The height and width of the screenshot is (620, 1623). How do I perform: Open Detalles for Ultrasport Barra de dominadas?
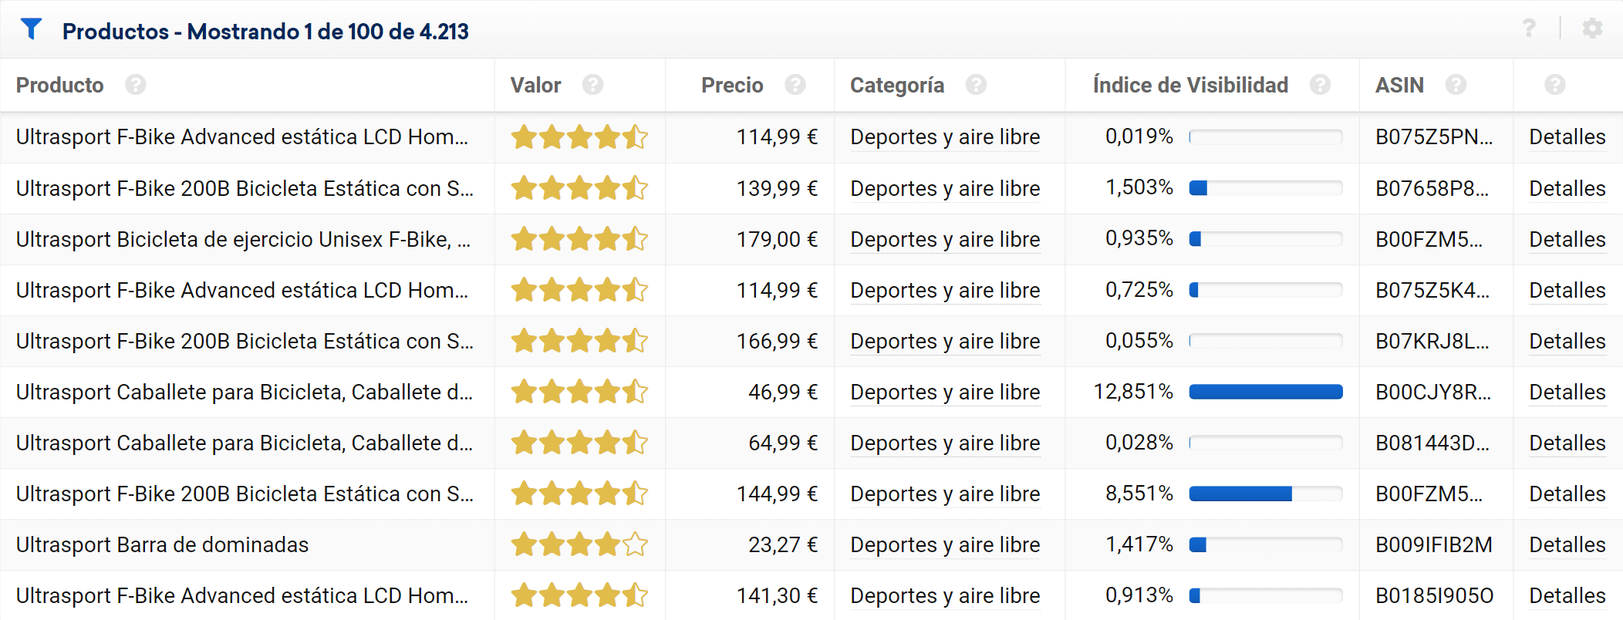pyautogui.click(x=1567, y=545)
